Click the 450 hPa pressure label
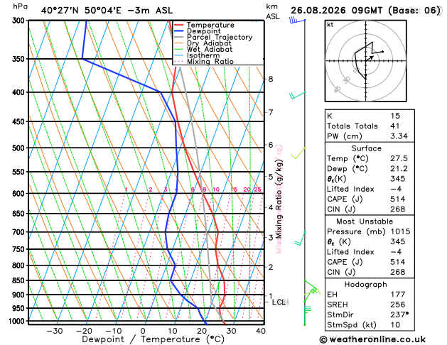 20,121
